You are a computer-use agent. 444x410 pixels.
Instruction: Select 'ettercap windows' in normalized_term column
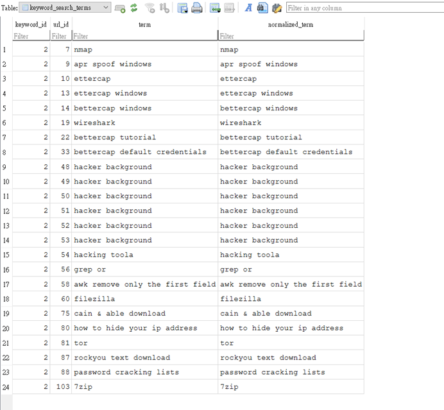coord(291,93)
